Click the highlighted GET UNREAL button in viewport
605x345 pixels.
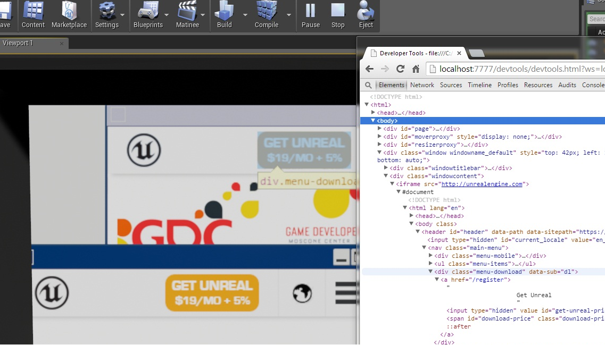304,150
